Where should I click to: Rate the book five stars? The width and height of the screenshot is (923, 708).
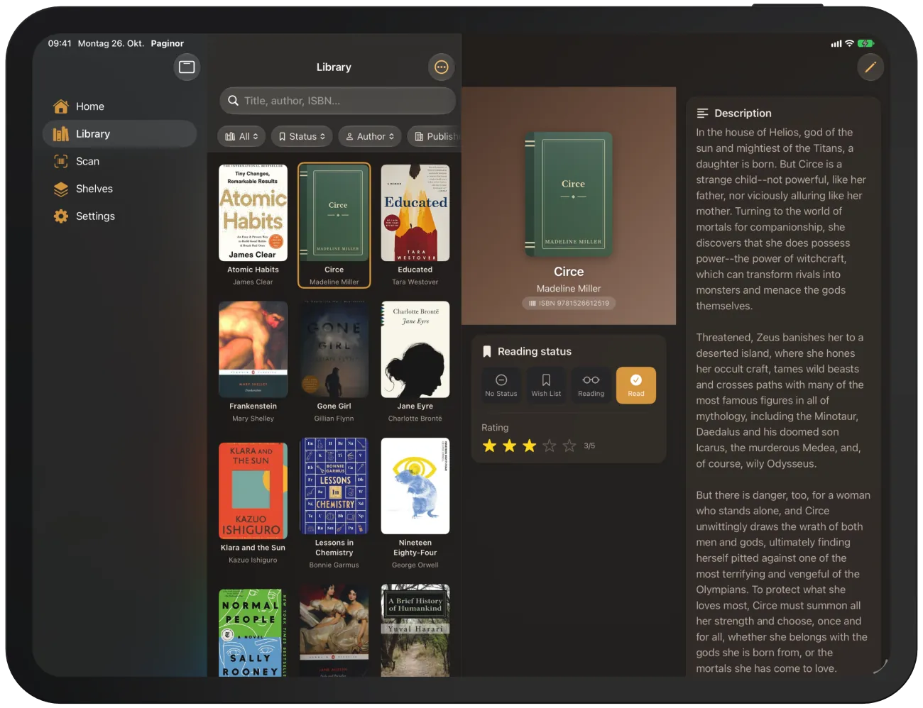(569, 446)
